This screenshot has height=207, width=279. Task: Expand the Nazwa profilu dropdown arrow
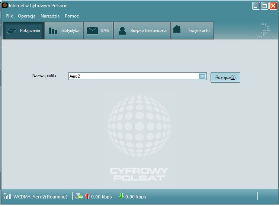(x=202, y=76)
